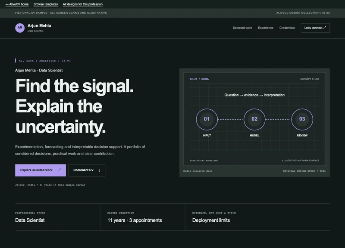Image resolution: width=345 pixels, height=248 pixels.
Task: Navigate to Selected work section
Action: [x=242, y=28]
